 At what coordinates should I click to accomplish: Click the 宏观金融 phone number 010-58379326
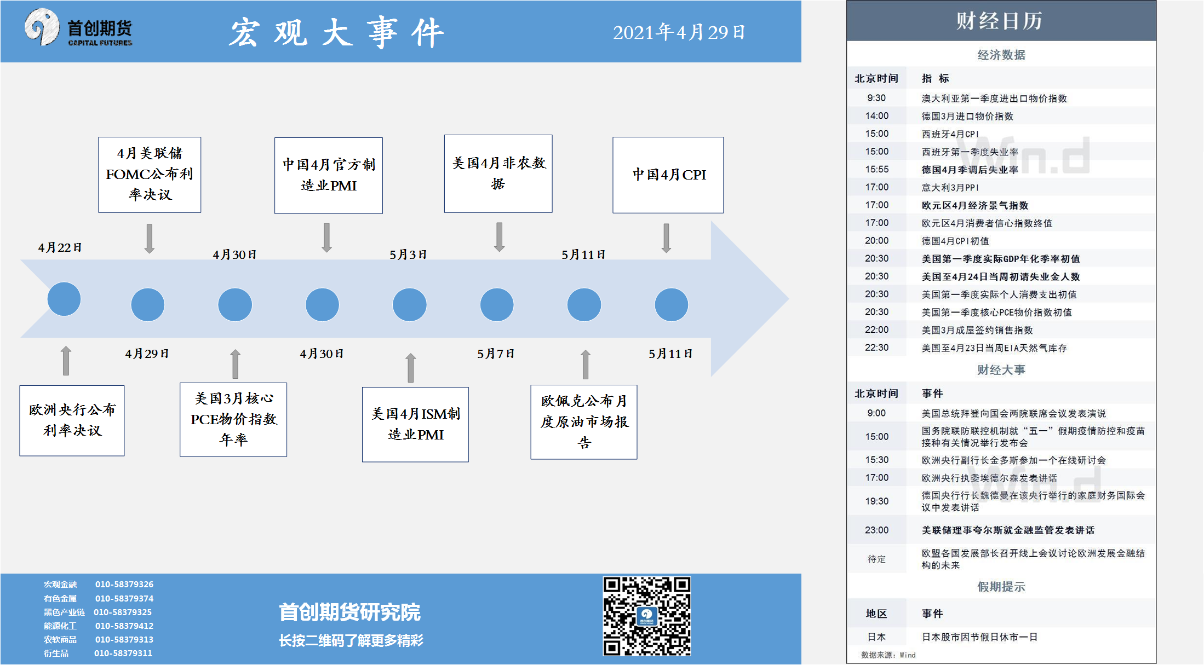[x=124, y=584]
